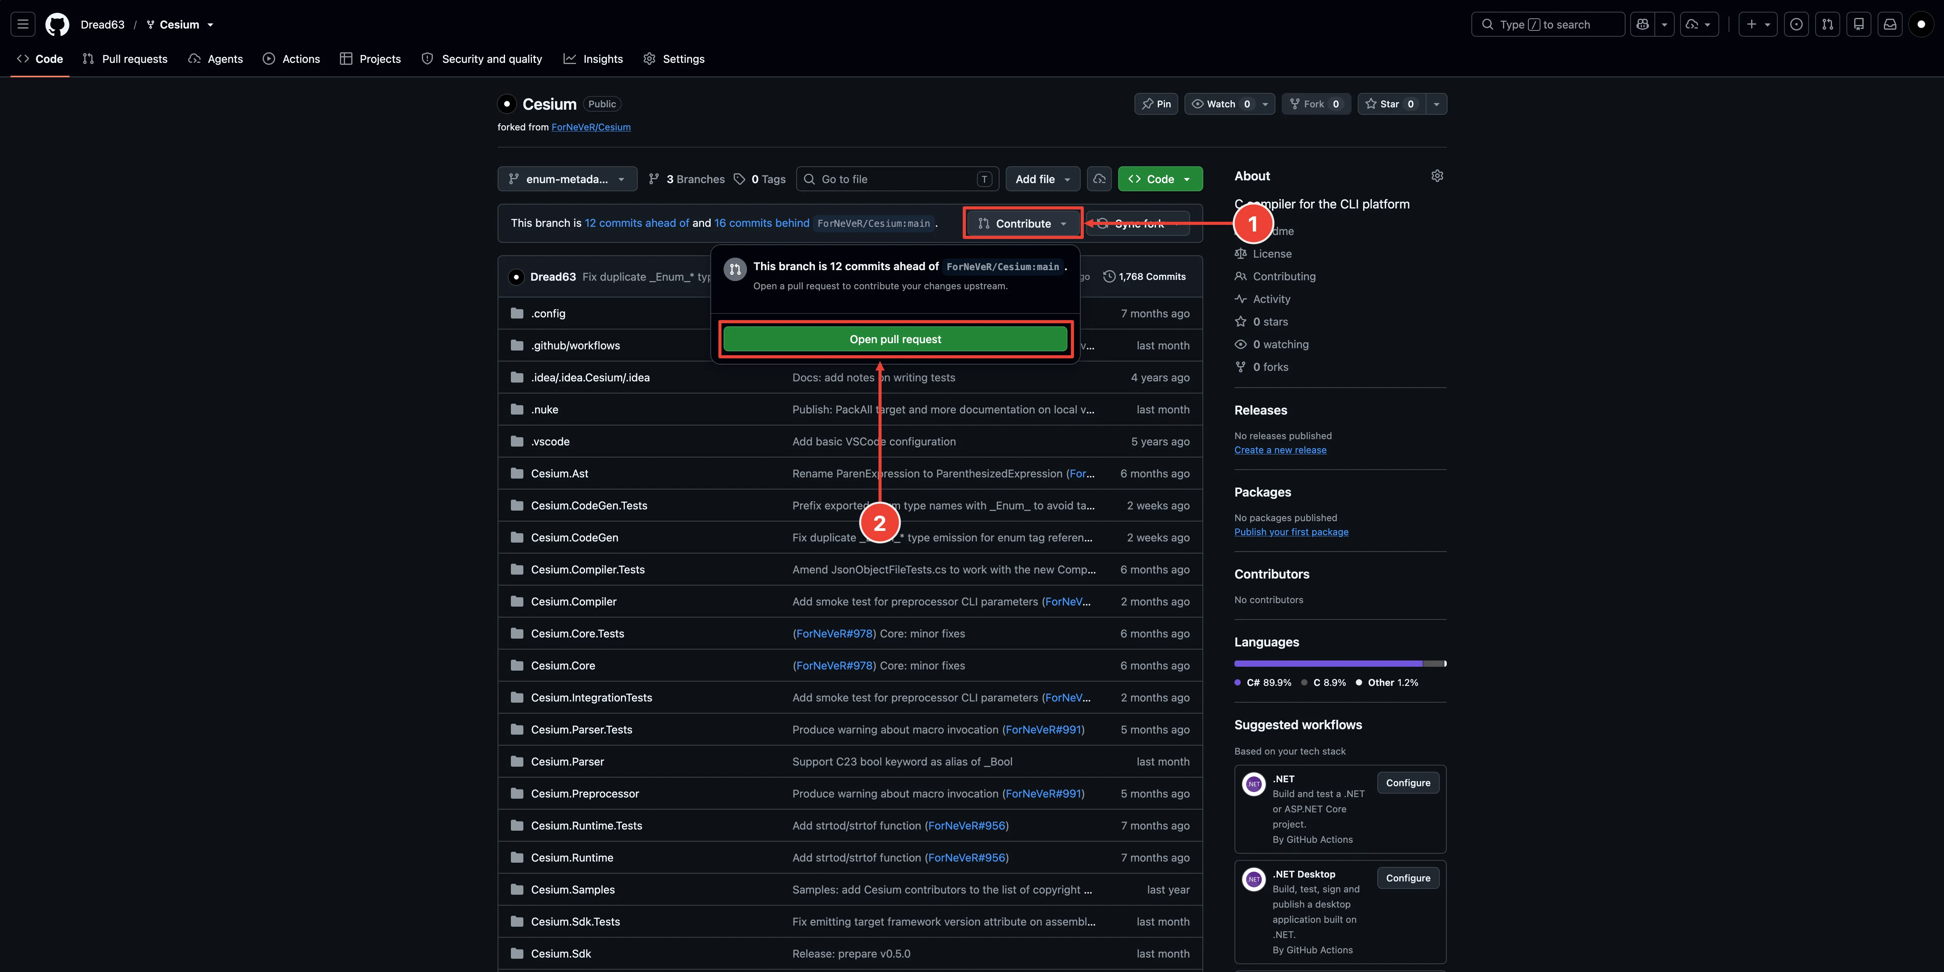Edit About details via gear icon

click(x=1437, y=176)
